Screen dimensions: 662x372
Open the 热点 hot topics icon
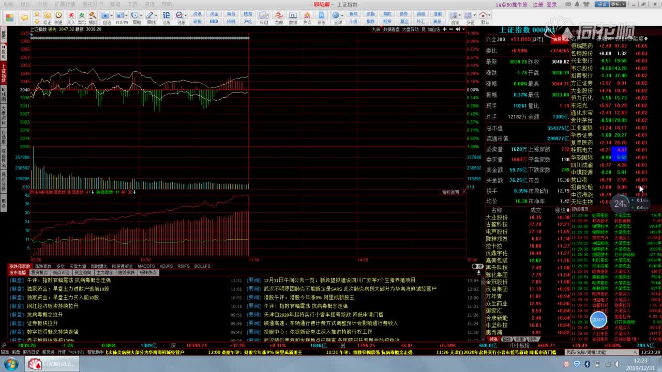click(x=307, y=18)
